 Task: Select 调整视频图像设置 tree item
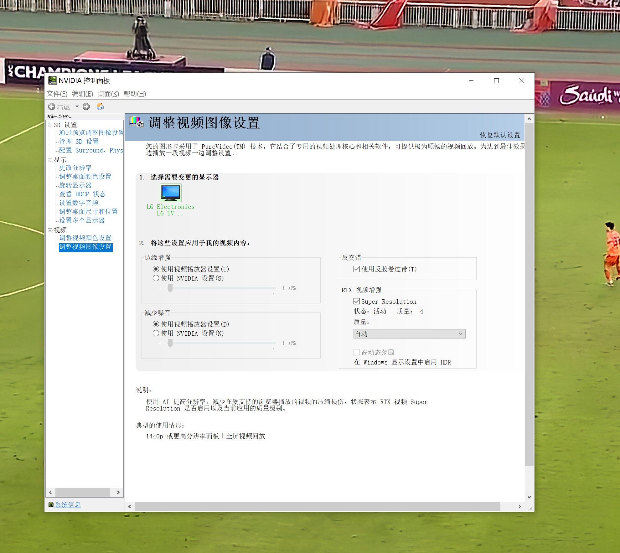(x=85, y=247)
